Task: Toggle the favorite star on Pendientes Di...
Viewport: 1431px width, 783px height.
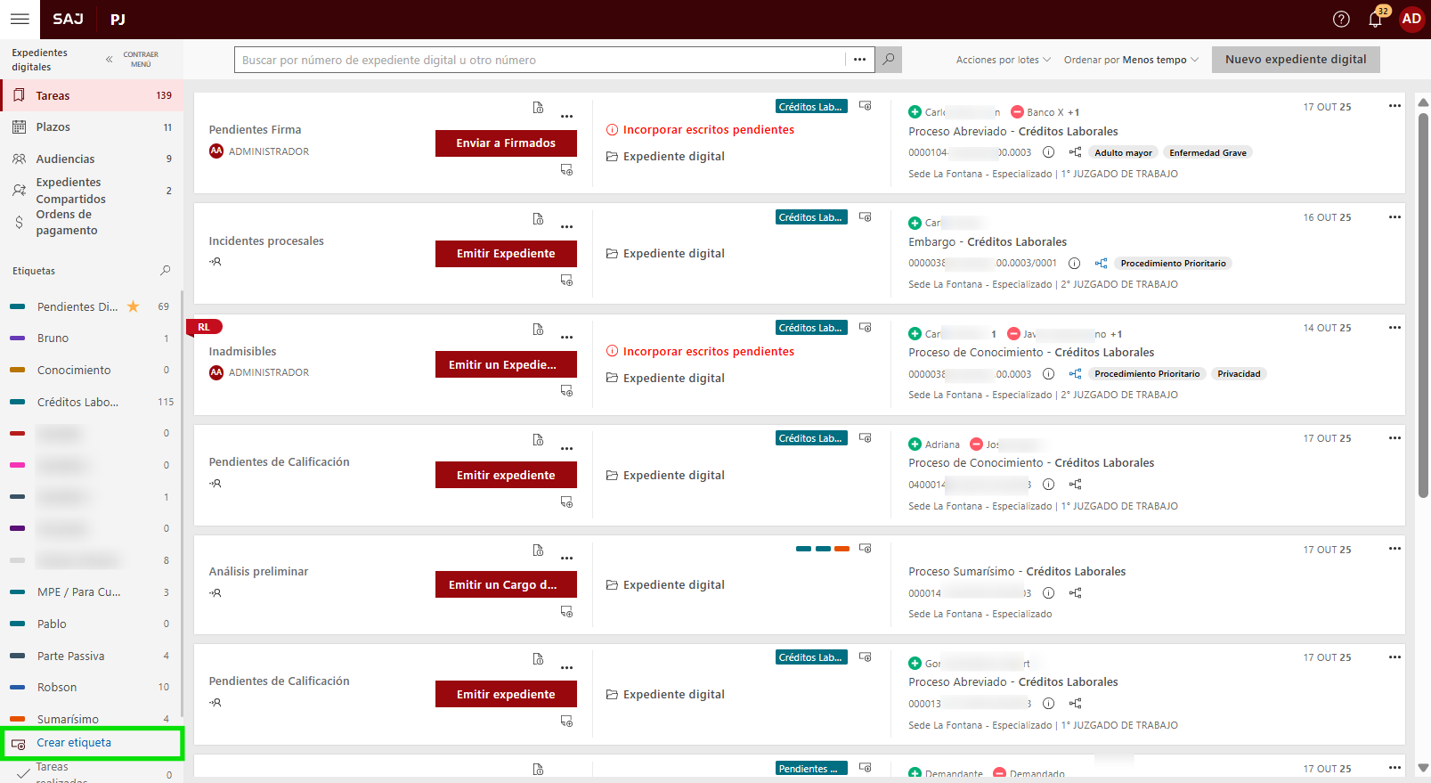Action: click(134, 306)
